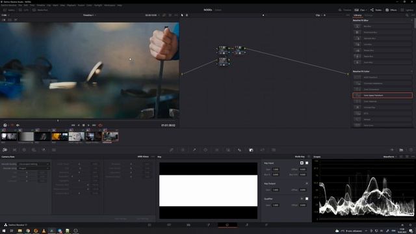The height and width of the screenshot is (234, 416).
Task: Open the Power Window palette
Action: tap(205, 150)
